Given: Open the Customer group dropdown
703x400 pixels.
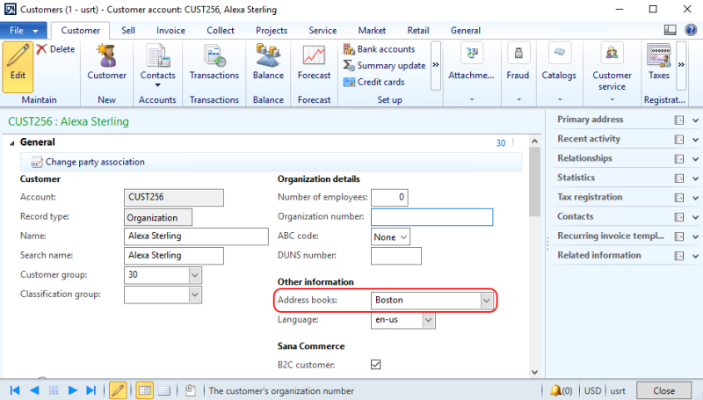Looking at the screenshot, I should click(x=195, y=275).
